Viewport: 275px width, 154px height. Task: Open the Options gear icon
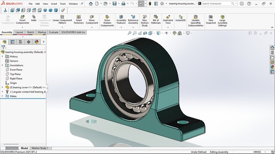[162, 3]
